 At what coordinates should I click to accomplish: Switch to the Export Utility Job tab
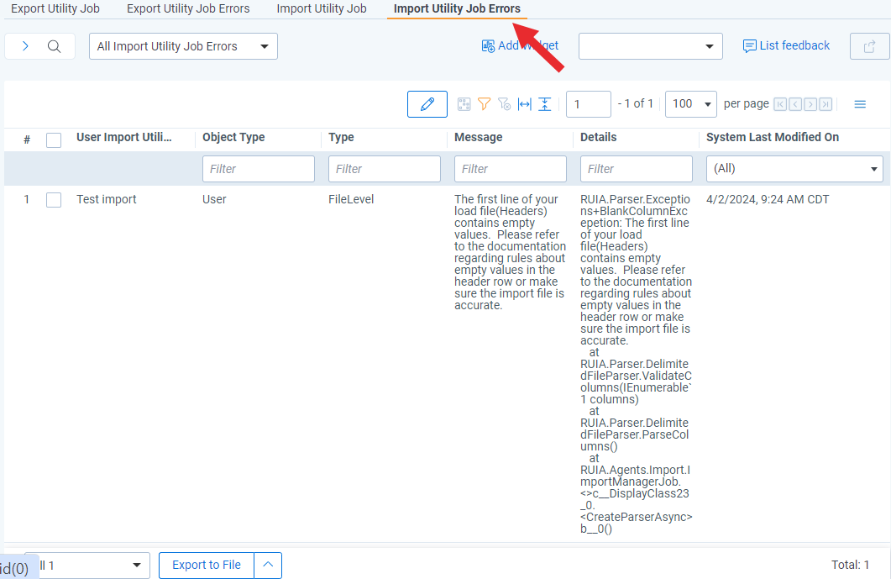55,8
